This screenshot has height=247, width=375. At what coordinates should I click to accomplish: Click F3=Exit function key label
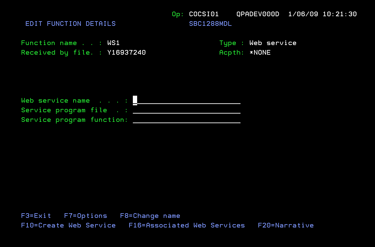tap(36, 216)
